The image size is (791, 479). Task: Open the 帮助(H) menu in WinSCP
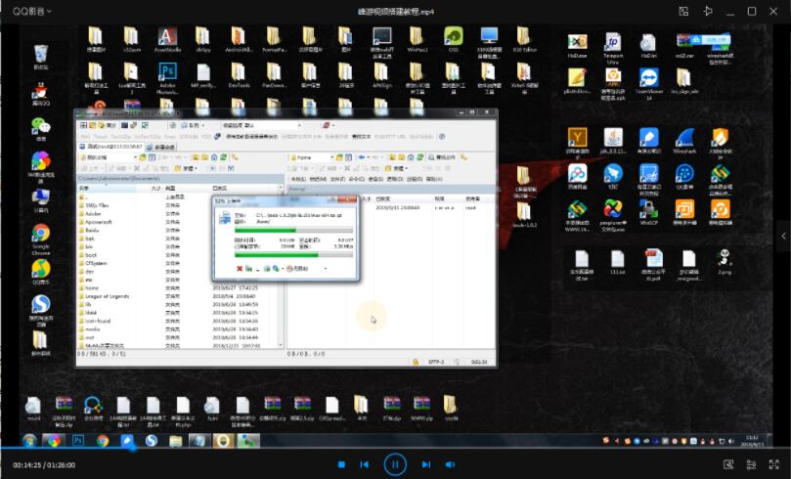pyautogui.click(x=434, y=179)
